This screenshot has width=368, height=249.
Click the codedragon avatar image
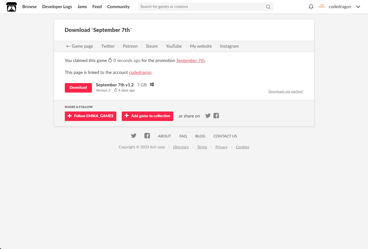(322, 6)
